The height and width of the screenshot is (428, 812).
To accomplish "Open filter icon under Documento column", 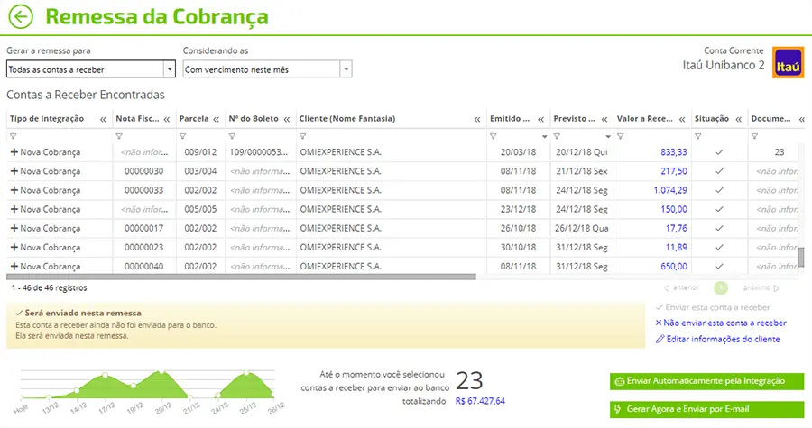I will [x=754, y=136].
